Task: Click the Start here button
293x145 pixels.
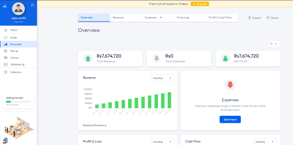Action: [230, 120]
